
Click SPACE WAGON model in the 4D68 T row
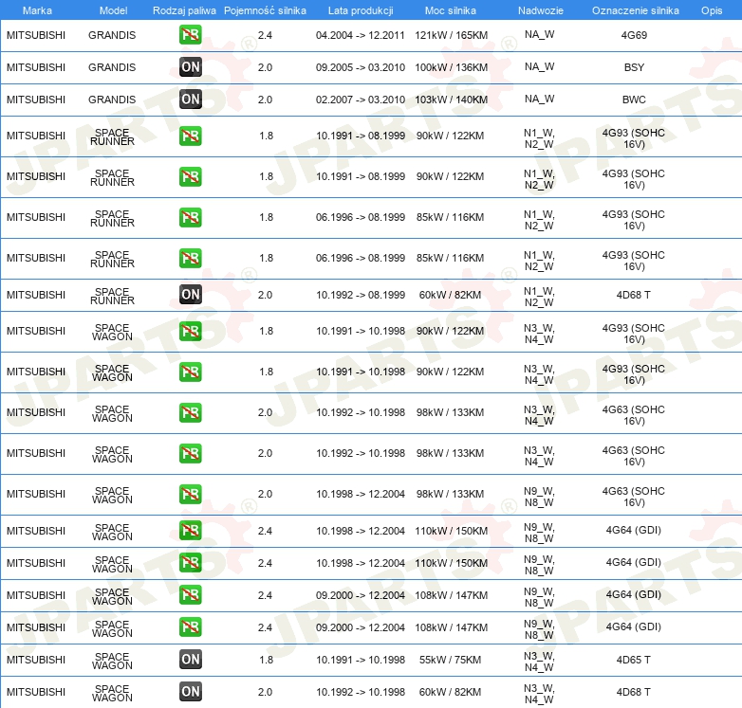coord(112,693)
